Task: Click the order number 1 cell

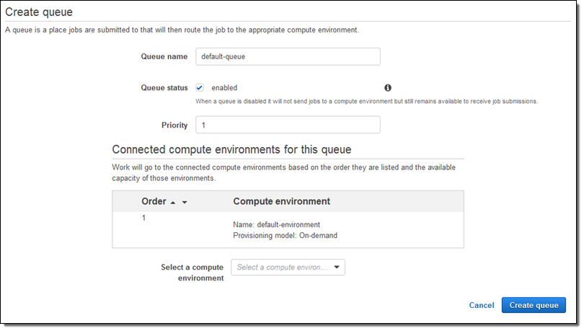Action: (x=144, y=218)
